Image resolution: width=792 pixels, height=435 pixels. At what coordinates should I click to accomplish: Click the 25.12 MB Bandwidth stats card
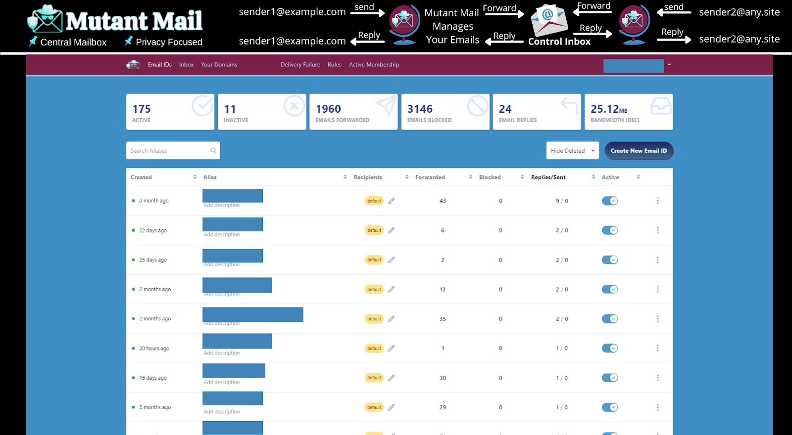[629, 112]
